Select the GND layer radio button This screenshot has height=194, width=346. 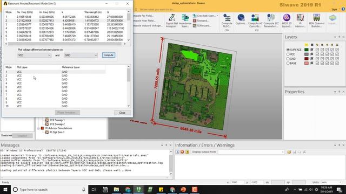pos(288,59)
